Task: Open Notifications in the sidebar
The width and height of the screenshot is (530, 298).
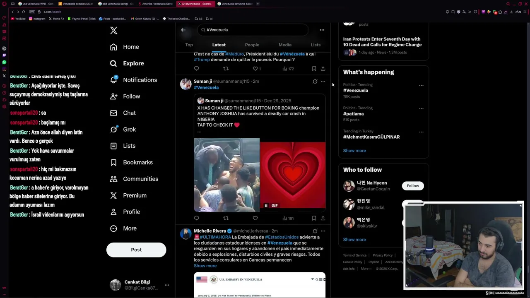Action: point(133,80)
